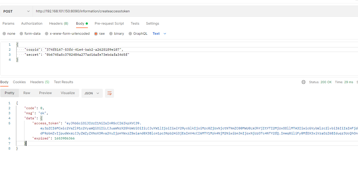Switch response view to Preview
Image resolution: width=358 pixels, height=189 pixels.
[45, 93]
